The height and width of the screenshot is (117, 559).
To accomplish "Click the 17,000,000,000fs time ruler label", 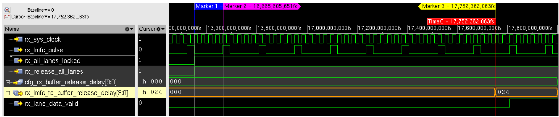I will coord(330,28).
